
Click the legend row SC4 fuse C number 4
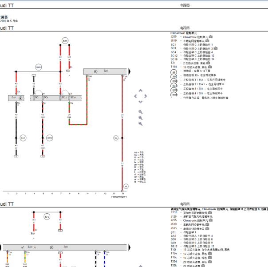(x=192, y=52)
